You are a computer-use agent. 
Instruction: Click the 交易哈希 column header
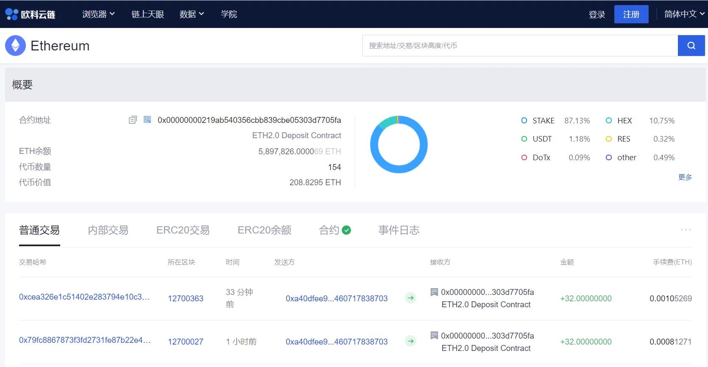pos(33,262)
